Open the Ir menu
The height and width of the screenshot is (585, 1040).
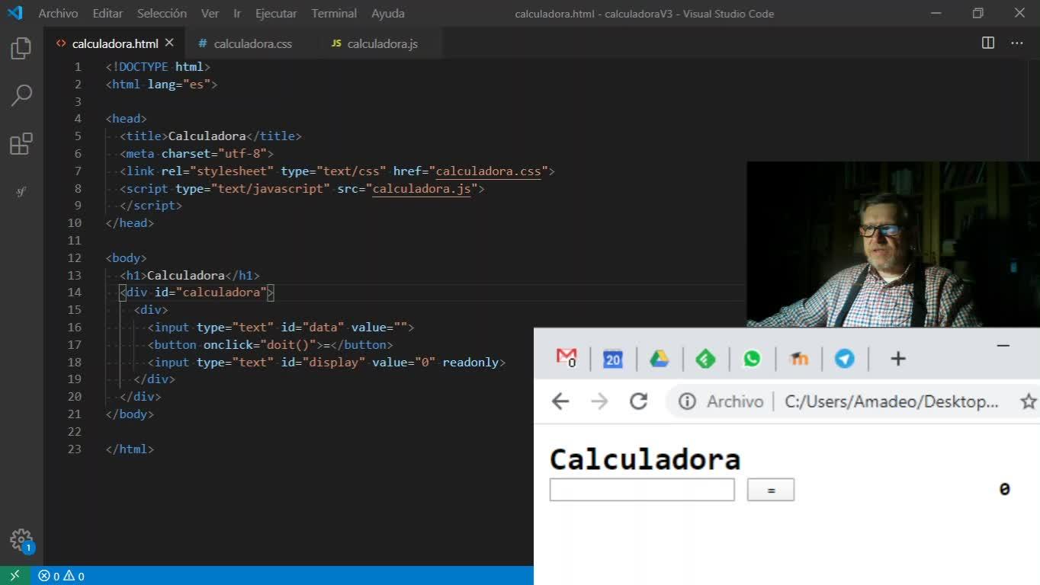coord(237,13)
